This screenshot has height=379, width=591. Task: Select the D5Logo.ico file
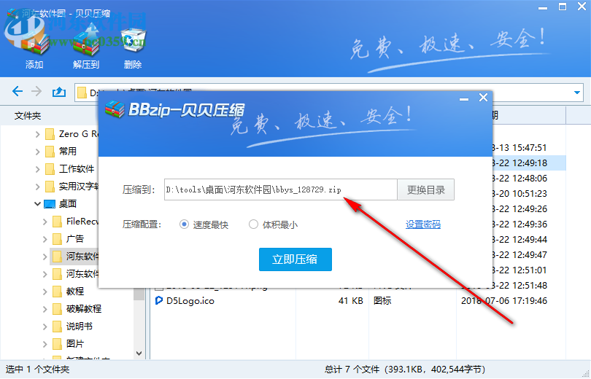(x=190, y=301)
